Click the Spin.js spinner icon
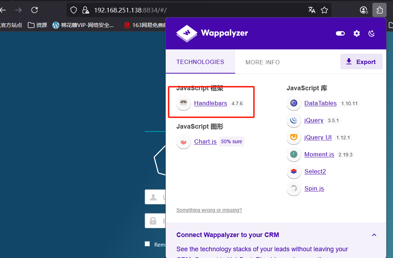 click(294, 188)
